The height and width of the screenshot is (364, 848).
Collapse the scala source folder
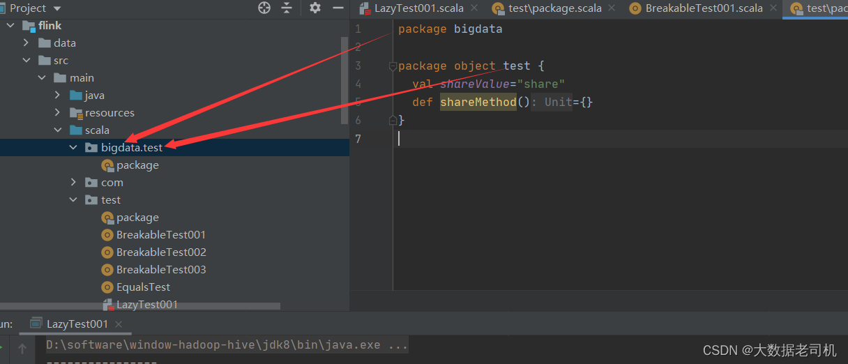58,130
